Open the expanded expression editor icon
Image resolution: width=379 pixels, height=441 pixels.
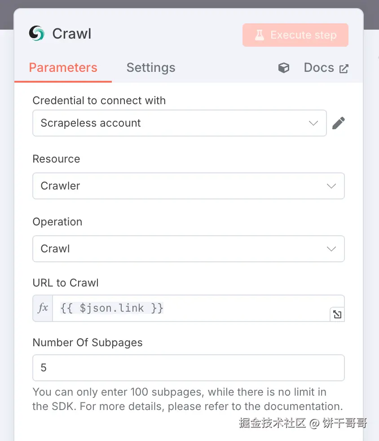(337, 314)
